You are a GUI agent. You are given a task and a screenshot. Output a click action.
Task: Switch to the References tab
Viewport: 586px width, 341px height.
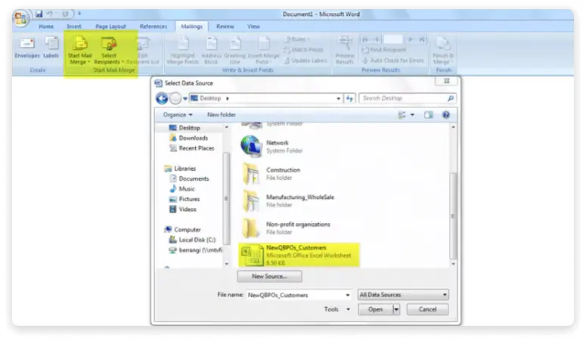pos(153,26)
